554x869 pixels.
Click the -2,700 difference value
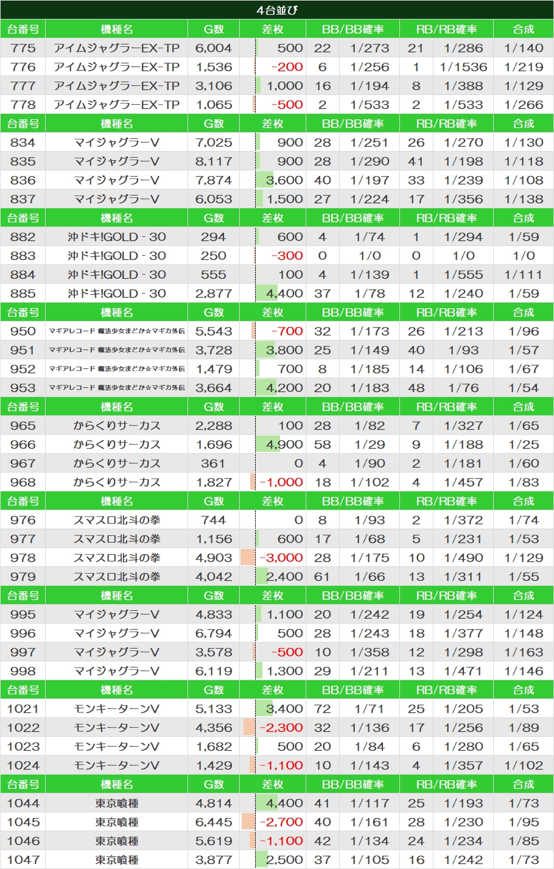coord(281,822)
